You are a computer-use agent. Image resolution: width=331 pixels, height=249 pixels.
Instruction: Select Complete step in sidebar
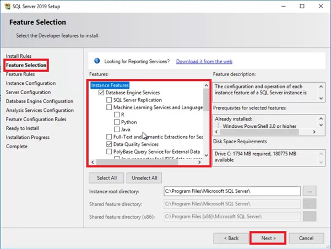point(17,147)
